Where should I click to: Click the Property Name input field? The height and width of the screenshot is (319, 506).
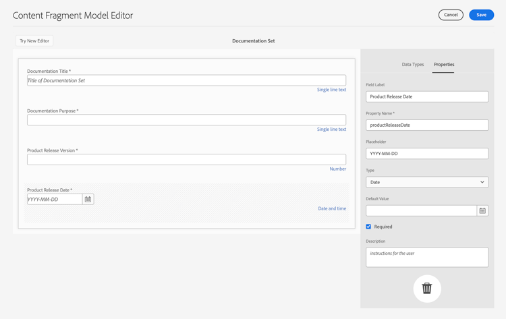click(427, 125)
